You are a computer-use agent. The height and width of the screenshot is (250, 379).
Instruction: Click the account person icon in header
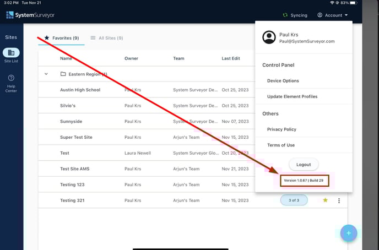pyautogui.click(x=320, y=15)
